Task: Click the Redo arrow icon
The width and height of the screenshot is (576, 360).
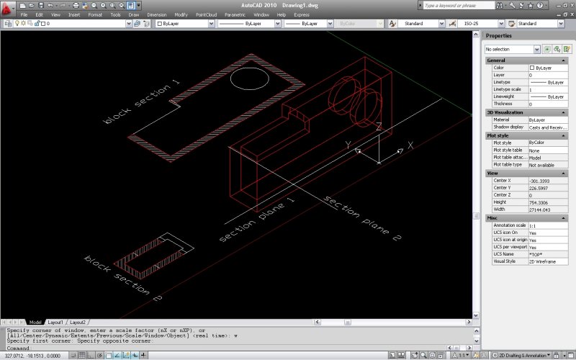Action: pyautogui.click(x=63, y=6)
